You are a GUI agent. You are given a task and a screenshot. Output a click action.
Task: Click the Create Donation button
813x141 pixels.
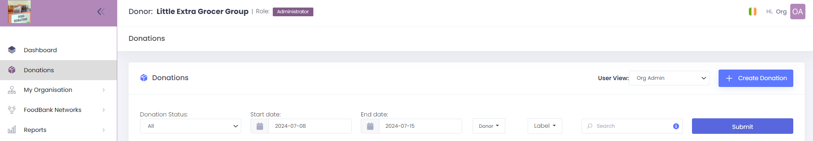click(x=756, y=78)
